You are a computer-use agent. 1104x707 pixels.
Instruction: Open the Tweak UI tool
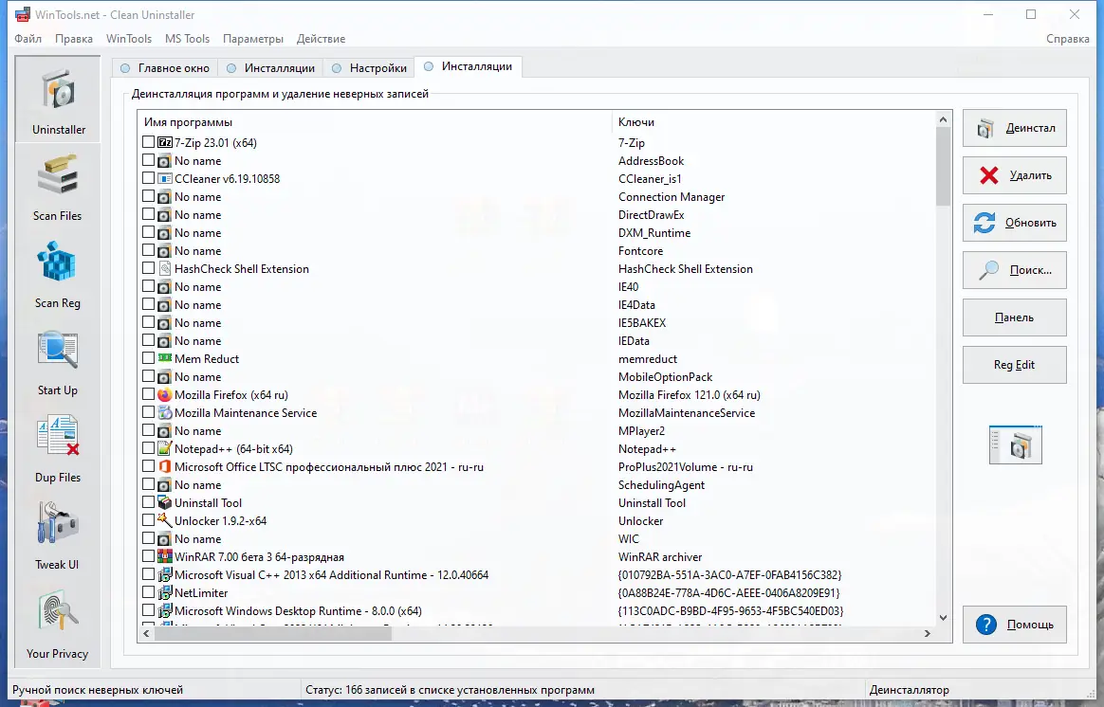pyautogui.click(x=58, y=536)
